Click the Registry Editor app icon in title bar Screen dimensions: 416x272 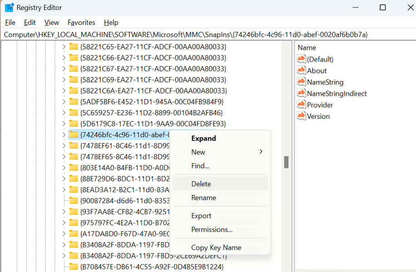[9, 8]
